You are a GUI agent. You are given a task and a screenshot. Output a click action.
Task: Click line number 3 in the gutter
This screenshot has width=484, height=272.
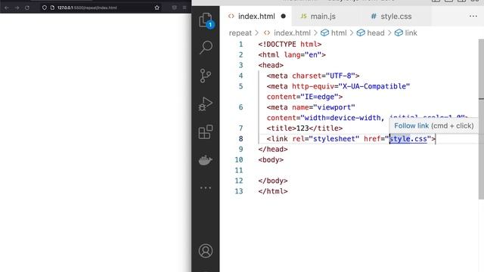(x=240, y=66)
